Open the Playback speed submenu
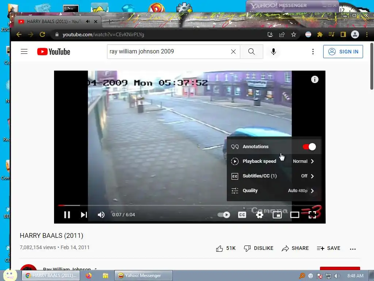Screen dimensions: 374x281 274,161
